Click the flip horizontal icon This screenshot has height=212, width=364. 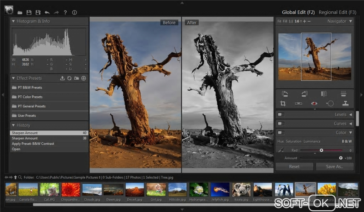(x=324, y=94)
